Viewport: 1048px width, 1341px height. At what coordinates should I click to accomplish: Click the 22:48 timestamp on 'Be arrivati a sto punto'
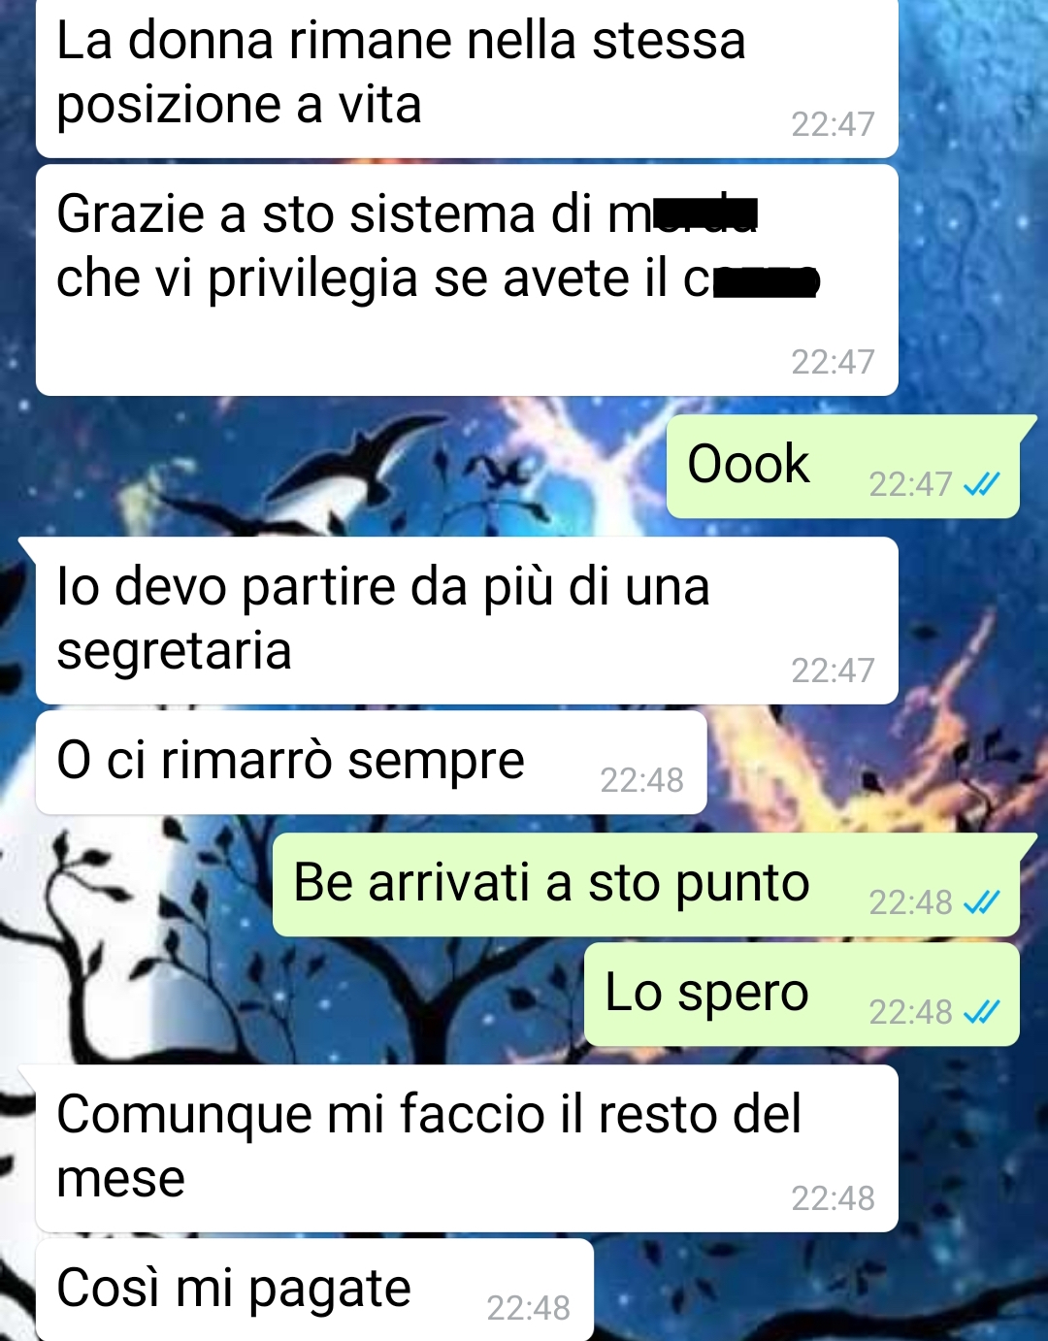(910, 902)
